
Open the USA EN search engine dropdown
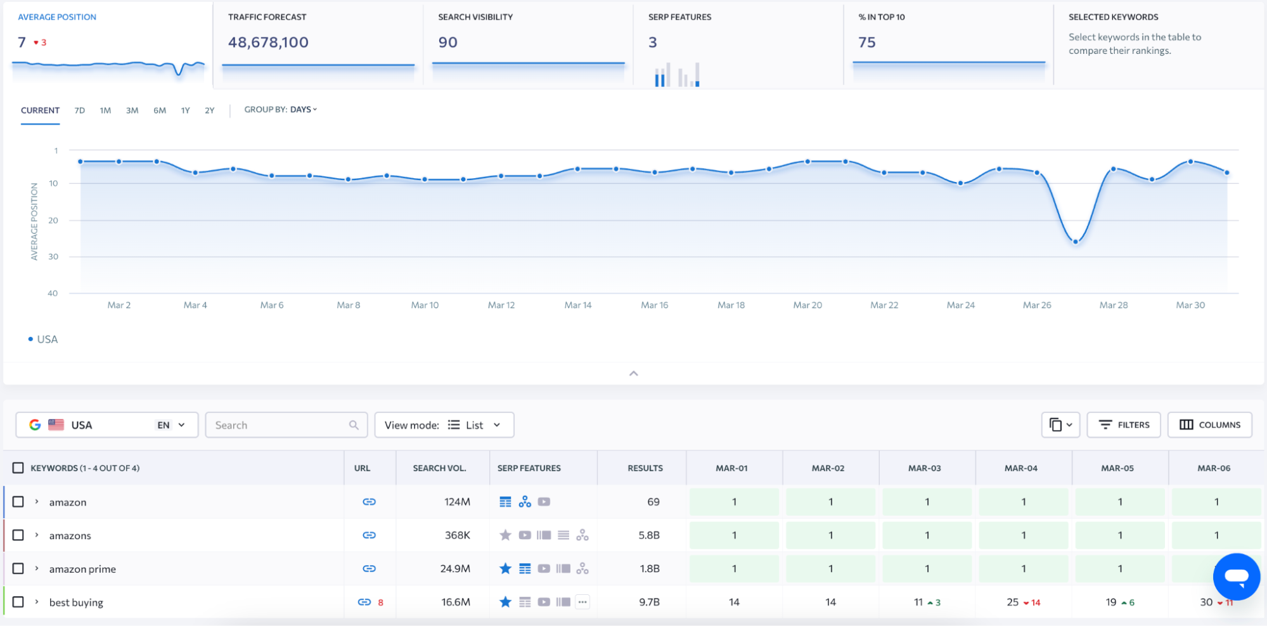(x=106, y=425)
